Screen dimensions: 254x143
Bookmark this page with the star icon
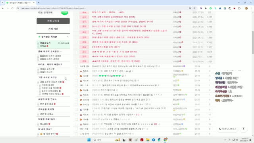194,8
